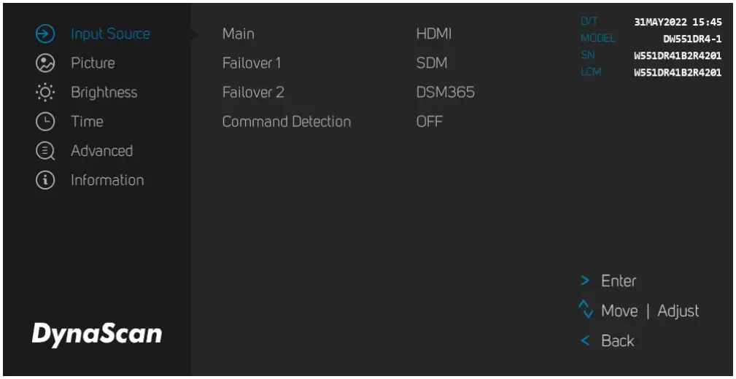
Task: Select the Advanced menu item
Action: point(101,151)
